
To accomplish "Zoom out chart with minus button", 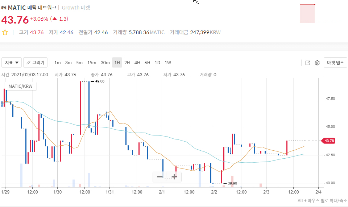I will click(160, 177).
